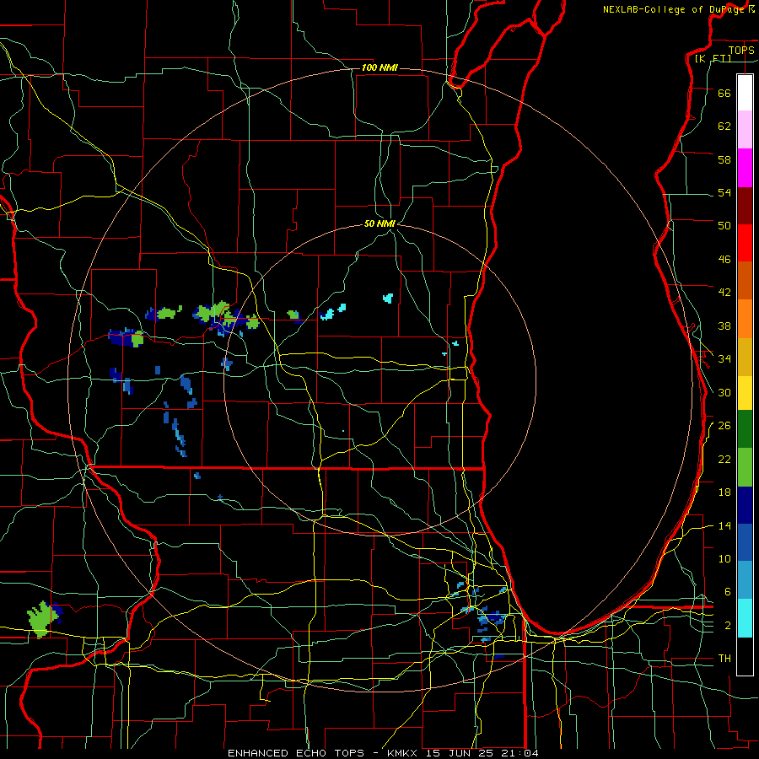Click the legend value "30"
The width and height of the screenshot is (759, 759).
724,392
